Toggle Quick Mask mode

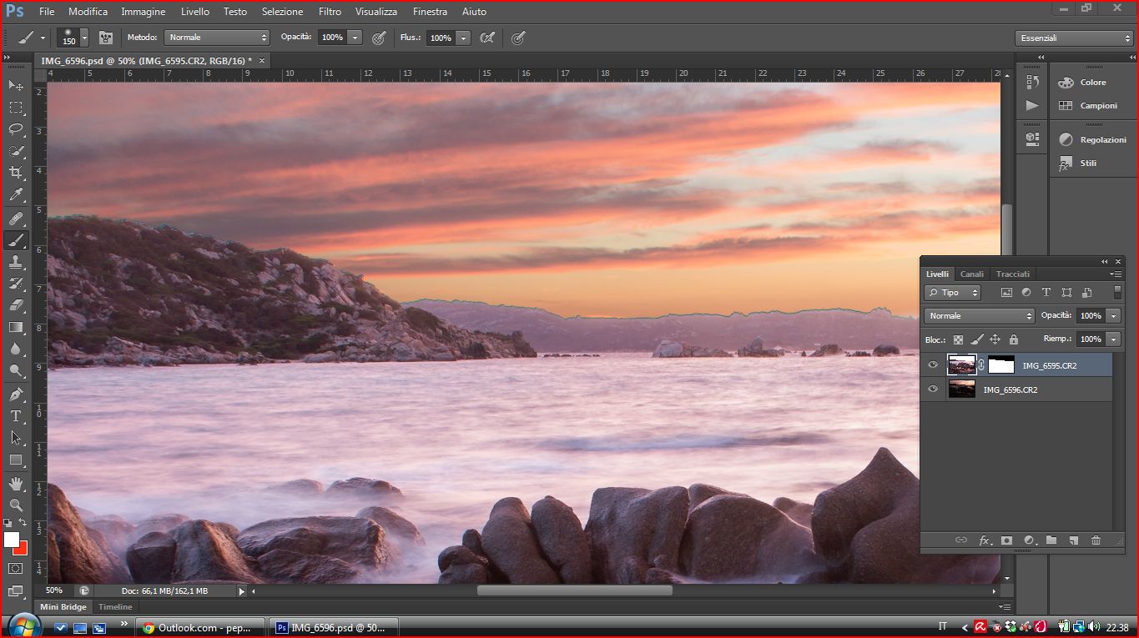(16, 568)
